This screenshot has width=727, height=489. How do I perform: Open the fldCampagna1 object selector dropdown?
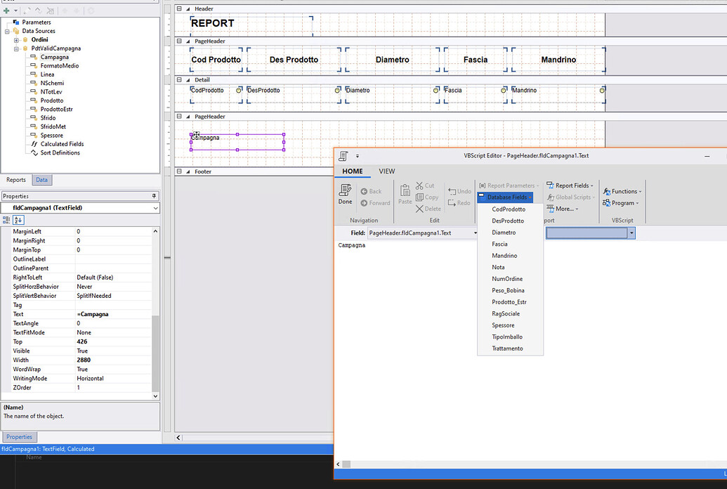(157, 207)
